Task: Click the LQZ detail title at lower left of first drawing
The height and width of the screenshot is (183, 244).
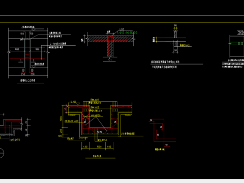Action: tap(28, 80)
